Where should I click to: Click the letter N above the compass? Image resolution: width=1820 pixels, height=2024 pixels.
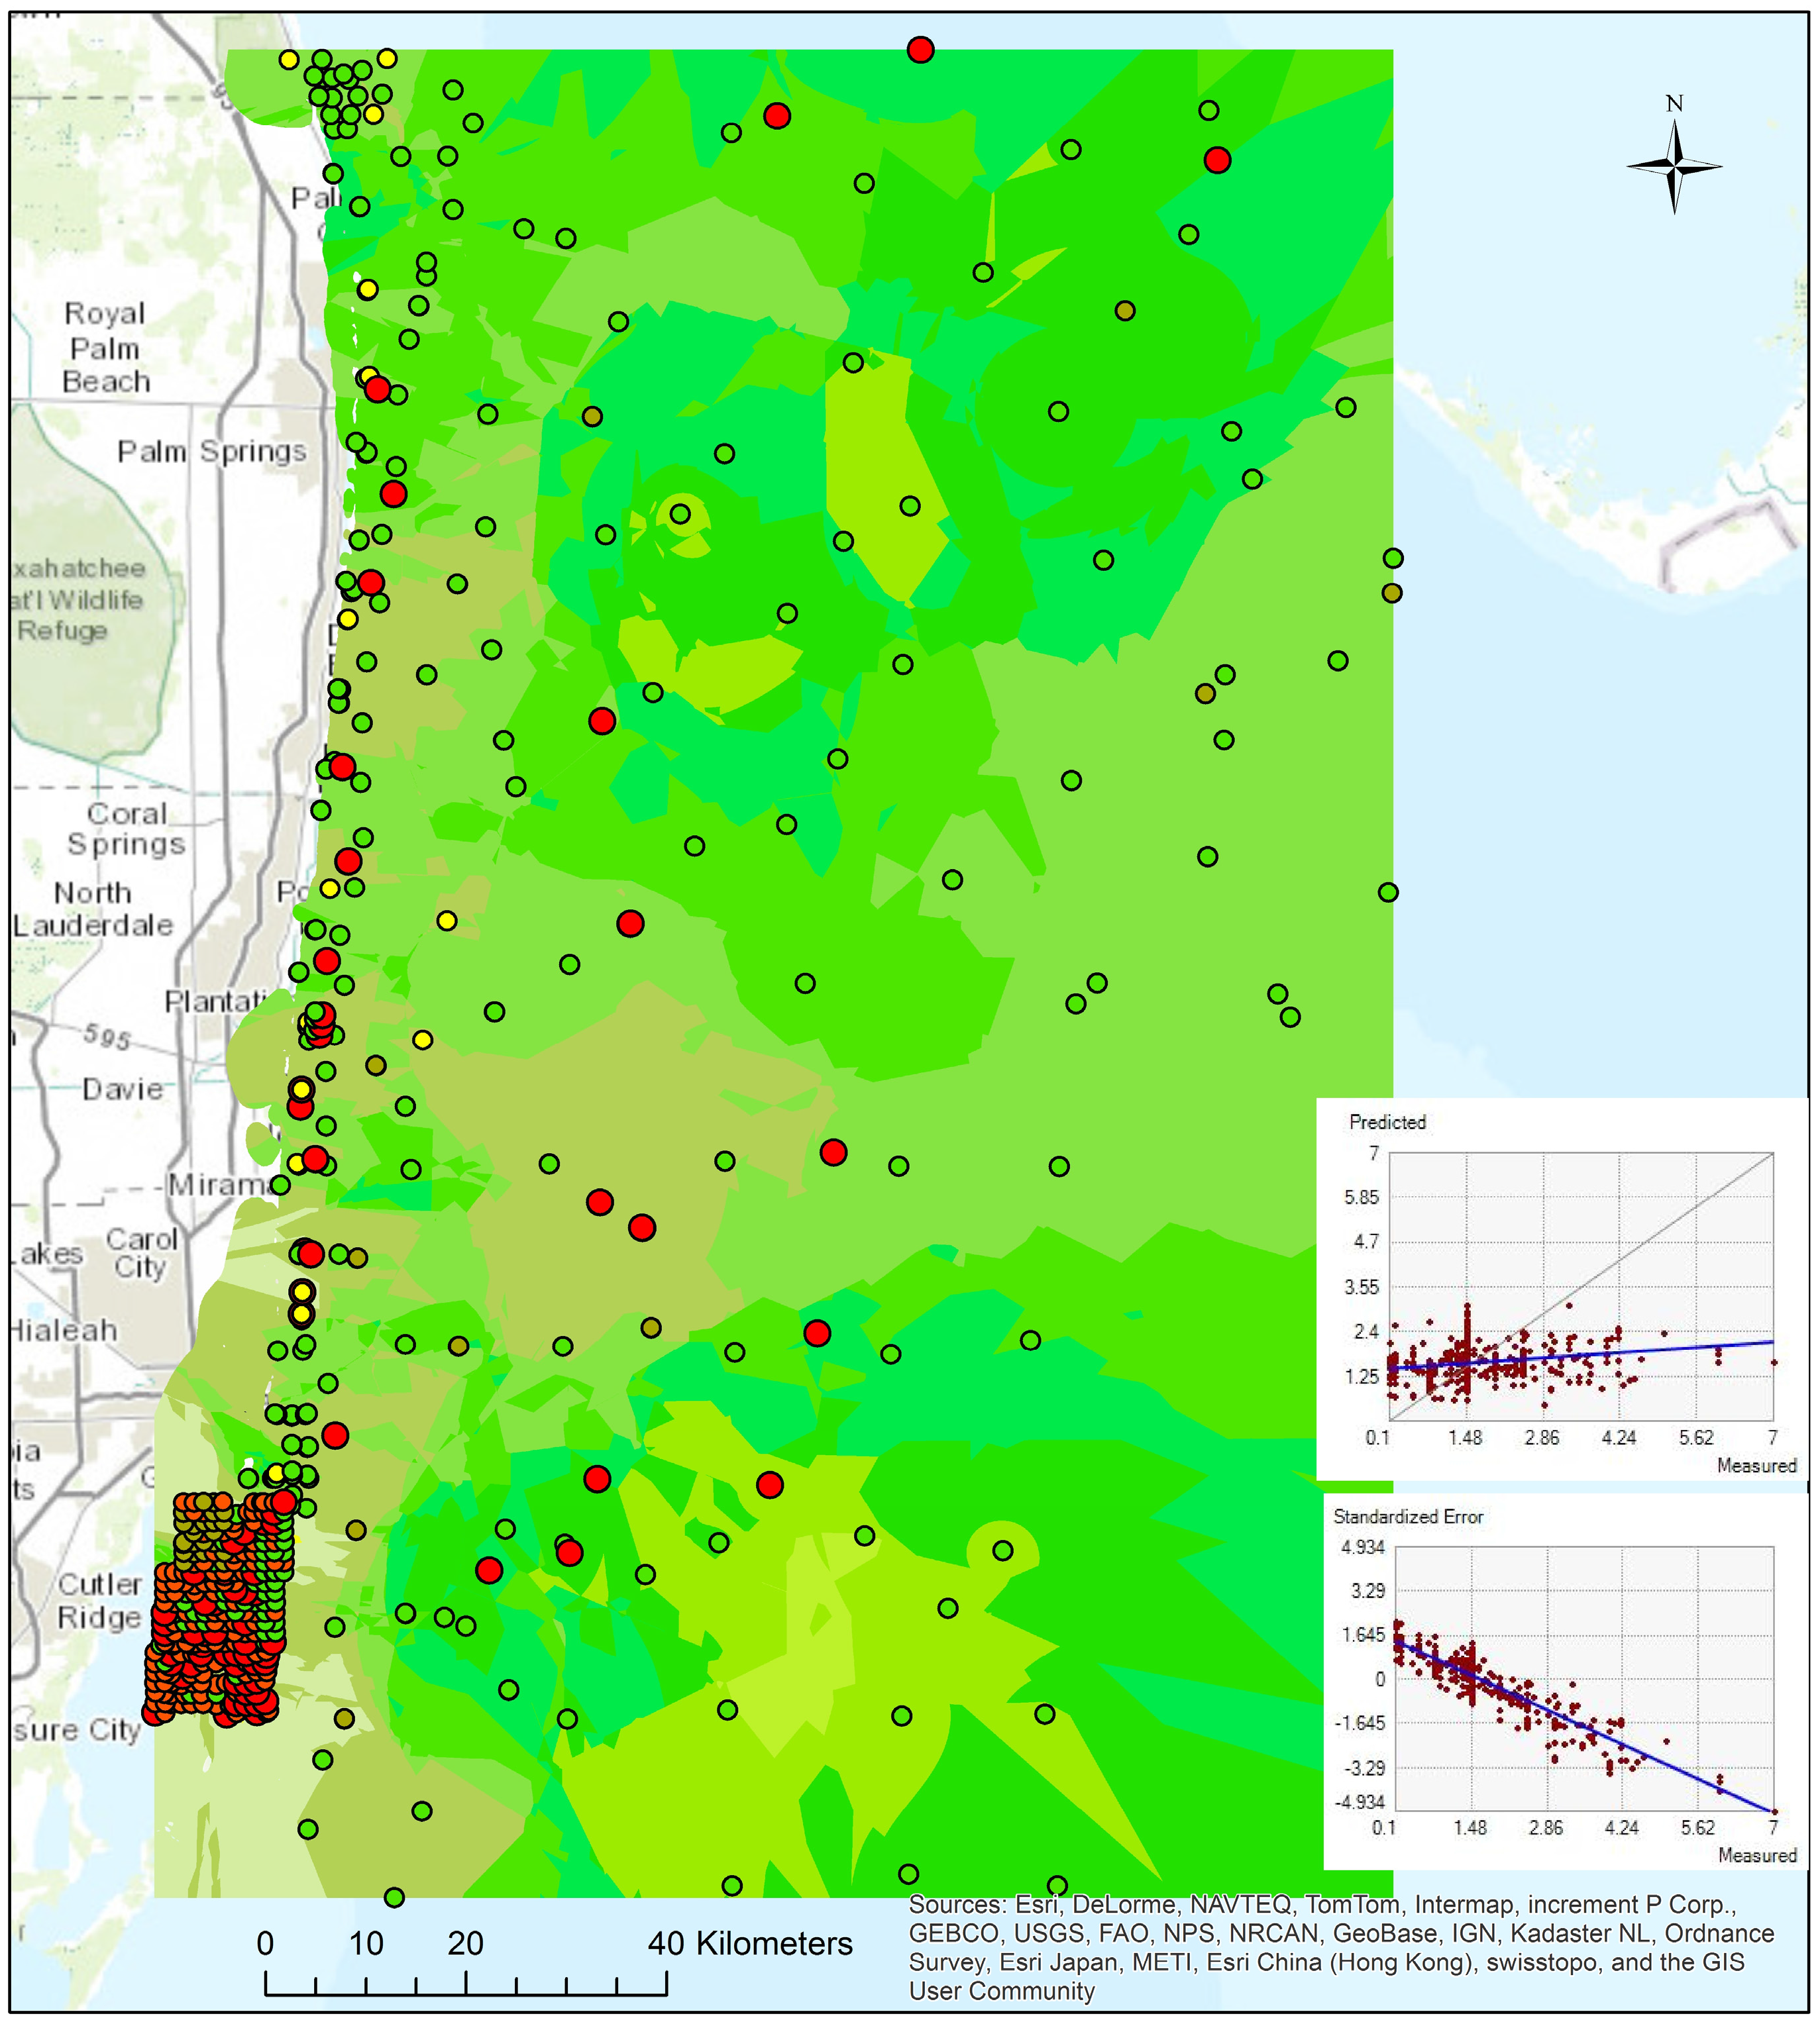point(1674,104)
